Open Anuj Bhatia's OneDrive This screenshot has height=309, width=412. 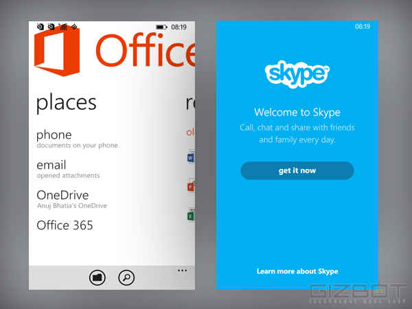[71, 198]
